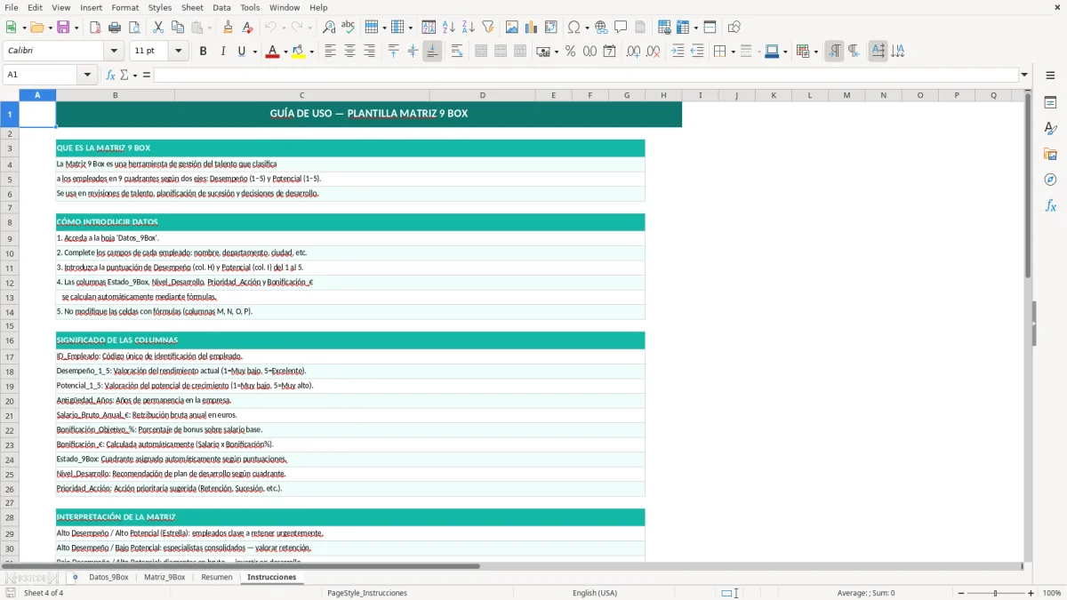Image resolution: width=1067 pixels, height=600 pixels.
Task: Toggle Print Preview
Action: [134, 28]
